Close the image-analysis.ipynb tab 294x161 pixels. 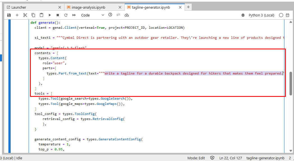click(120, 7)
